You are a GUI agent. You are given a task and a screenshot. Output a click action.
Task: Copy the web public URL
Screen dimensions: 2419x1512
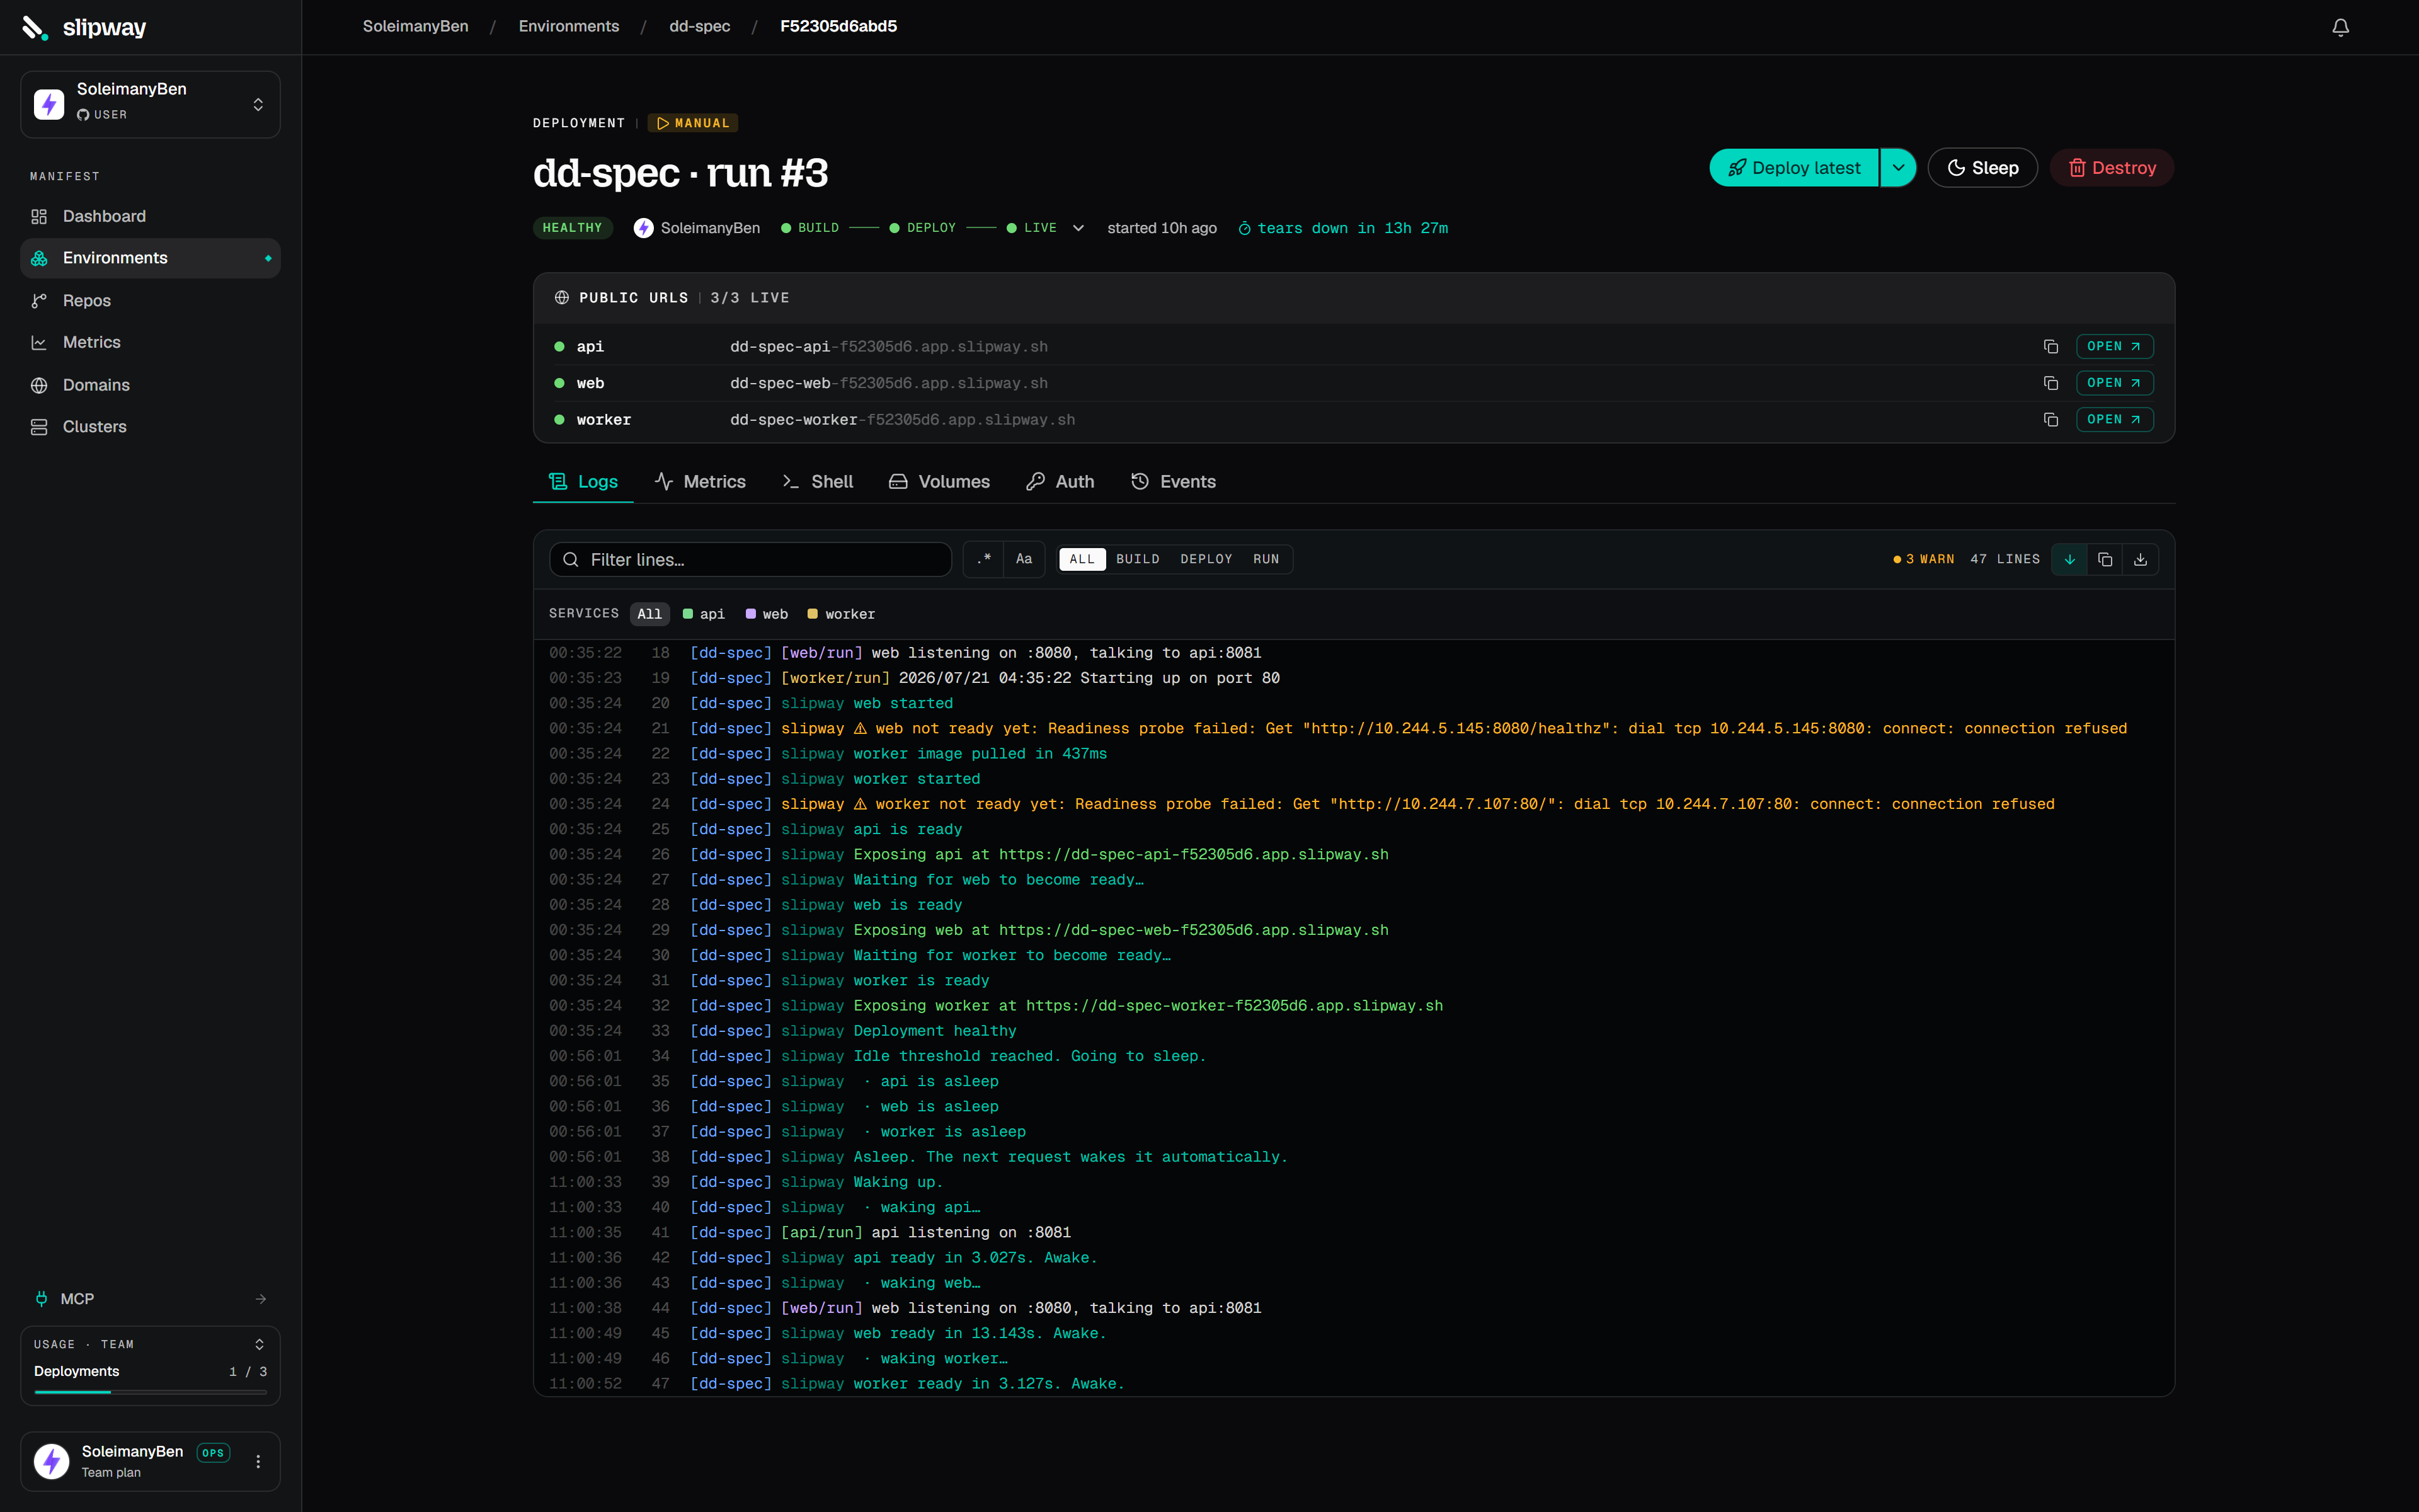[2050, 383]
